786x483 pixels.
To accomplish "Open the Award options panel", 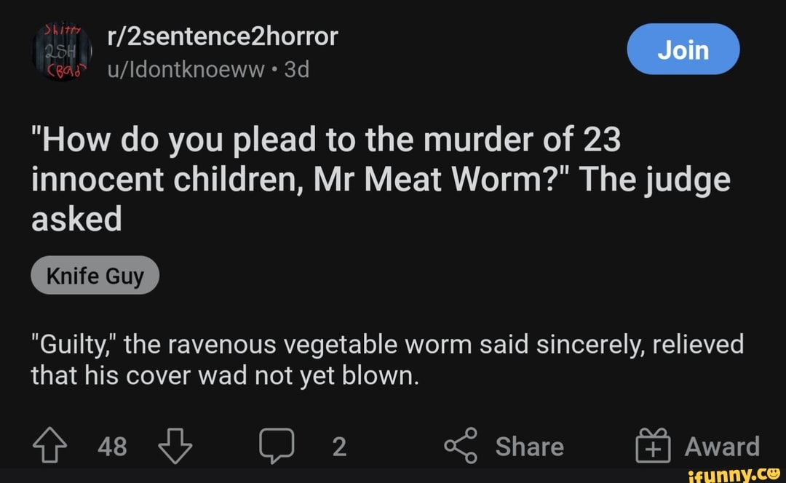I will pos(704,445).
